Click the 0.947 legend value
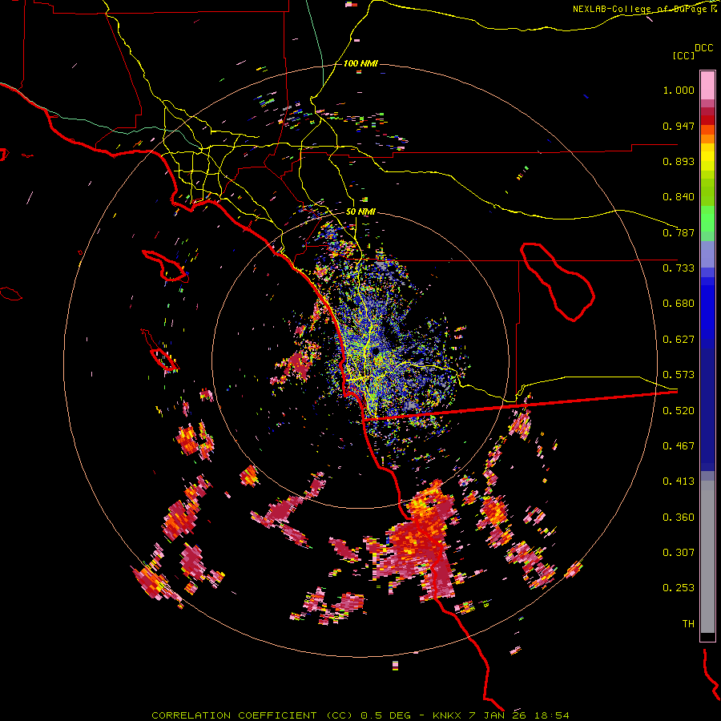The width and height of the screenshot is (721, 721). (679, 126)
